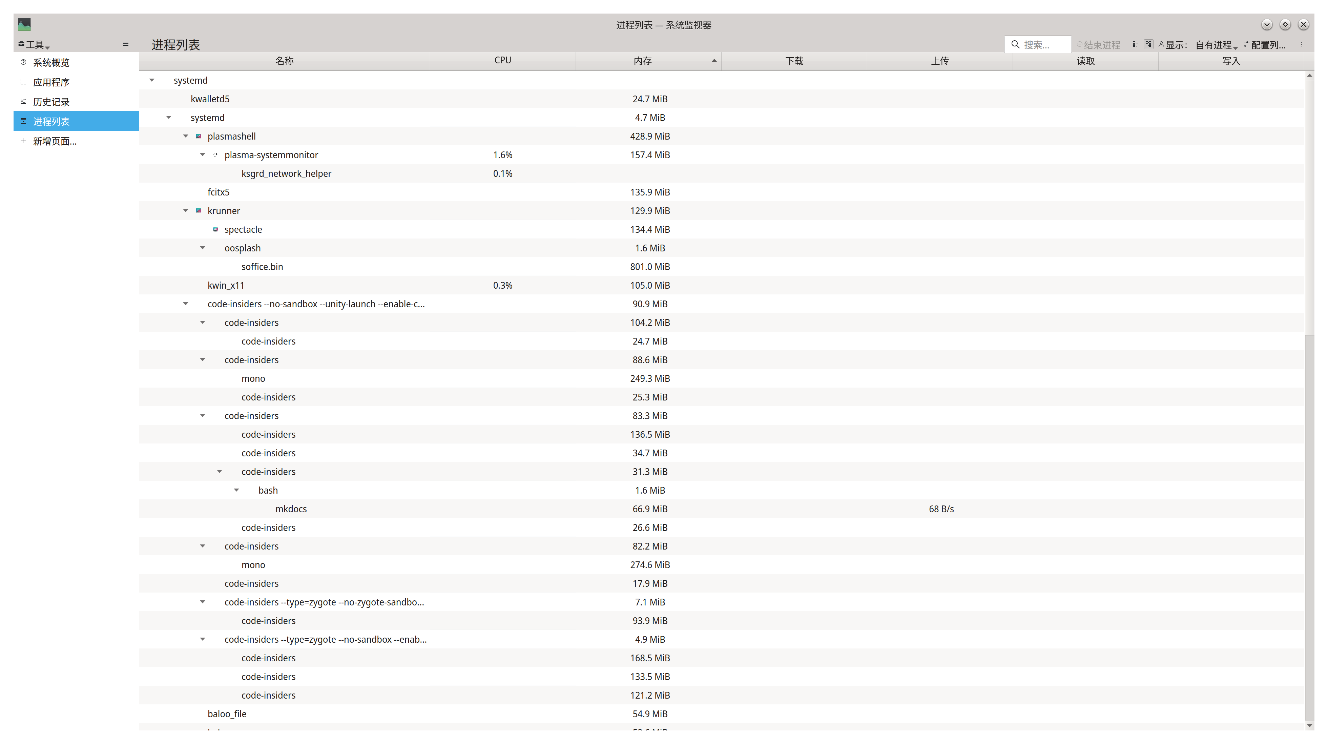Click the vertical scrollbar down arrow
The width and height of the screenshot is (1328, 744).
click(x=1309, y=725)
